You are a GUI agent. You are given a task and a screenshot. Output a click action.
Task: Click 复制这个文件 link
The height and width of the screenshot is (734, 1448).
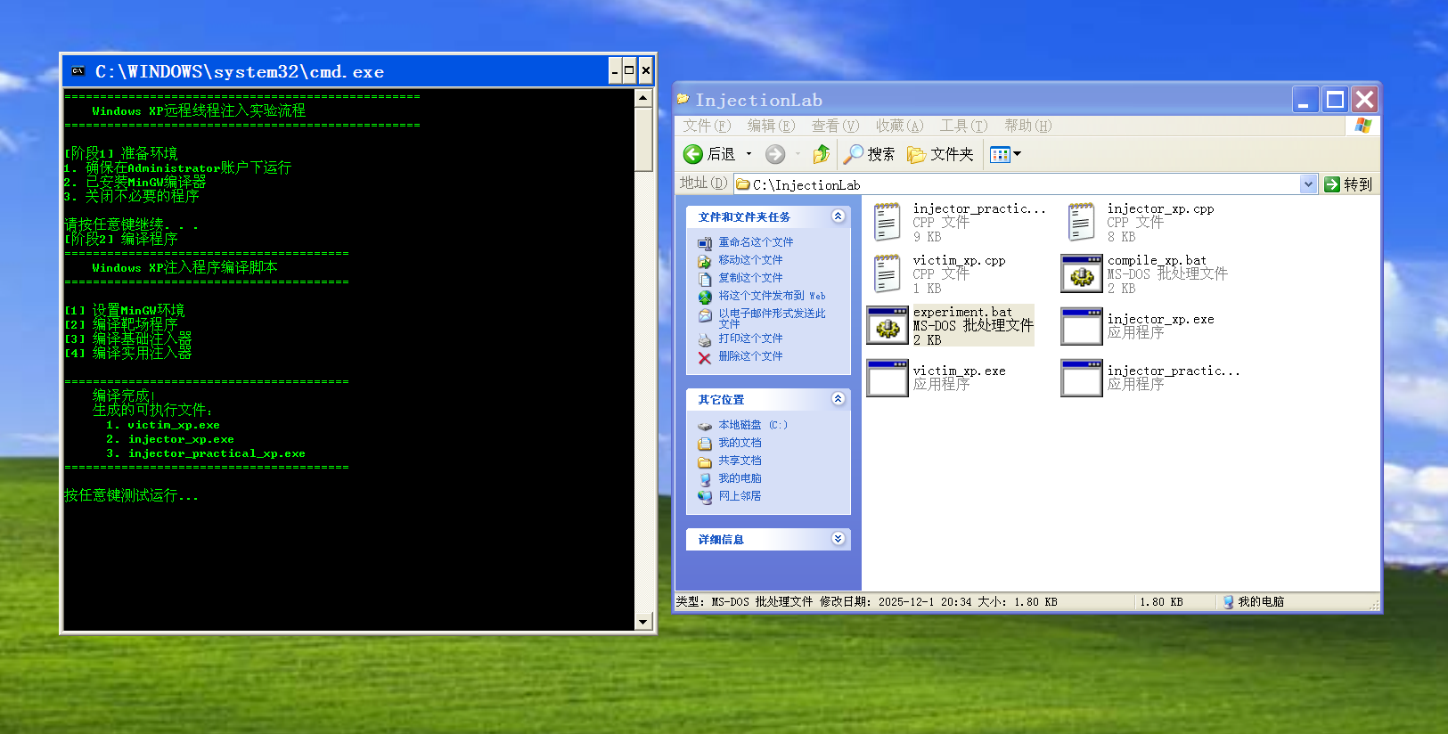click(750, 278)
